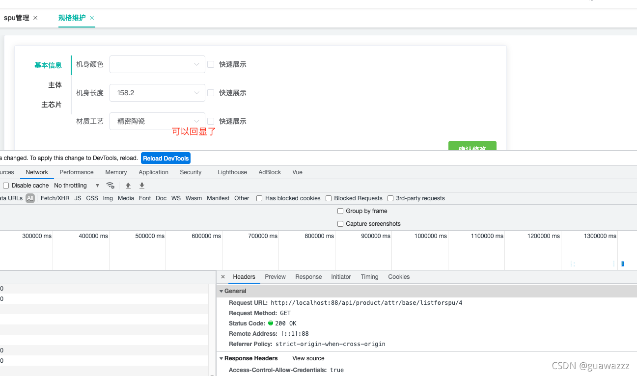Open the 机身颜色 dropdown

coord(157,64)
